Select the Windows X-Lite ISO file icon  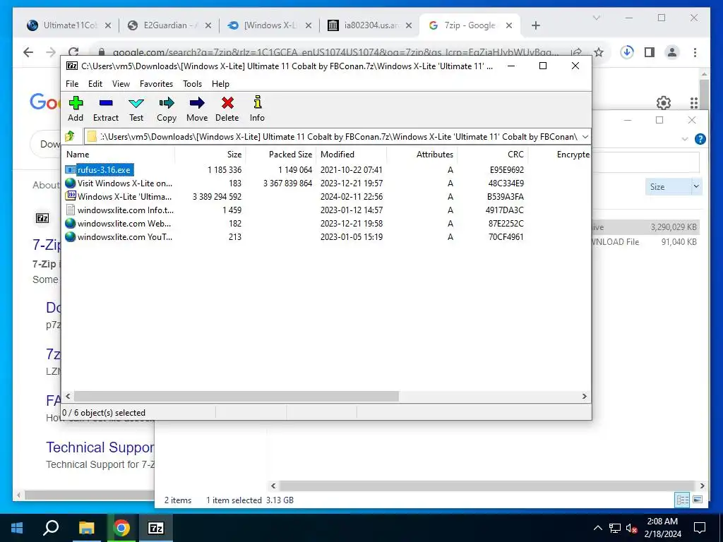(71, 196)
